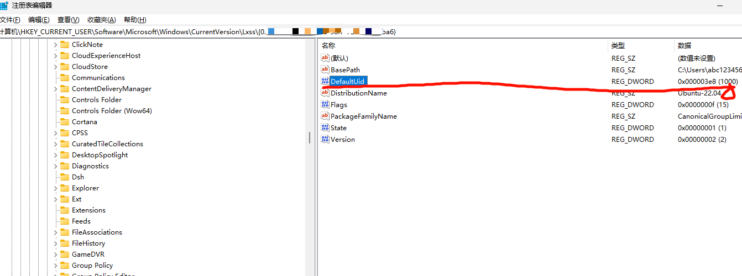
Task: Expand the DesktopSpotlight key
Action: [x=55, y=155]
